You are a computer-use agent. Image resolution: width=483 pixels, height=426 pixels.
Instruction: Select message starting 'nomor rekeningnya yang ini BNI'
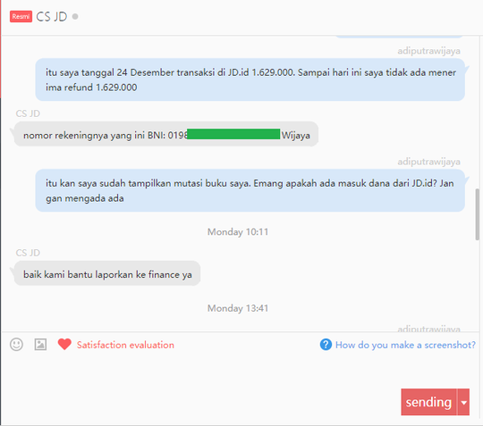tap(166, 135)
